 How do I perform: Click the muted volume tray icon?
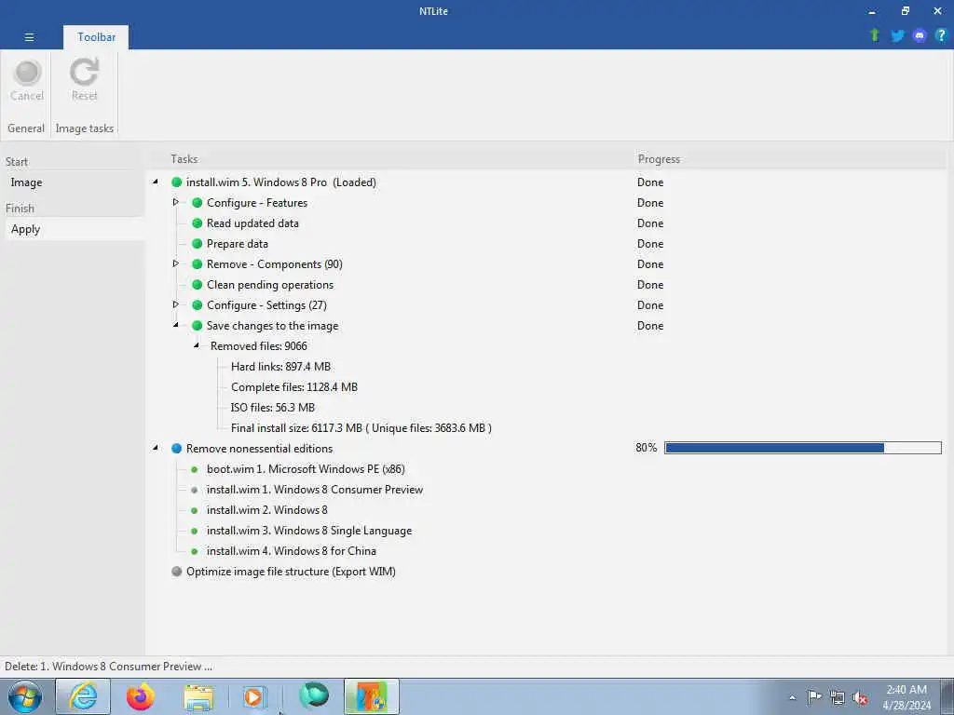(860, 698)
